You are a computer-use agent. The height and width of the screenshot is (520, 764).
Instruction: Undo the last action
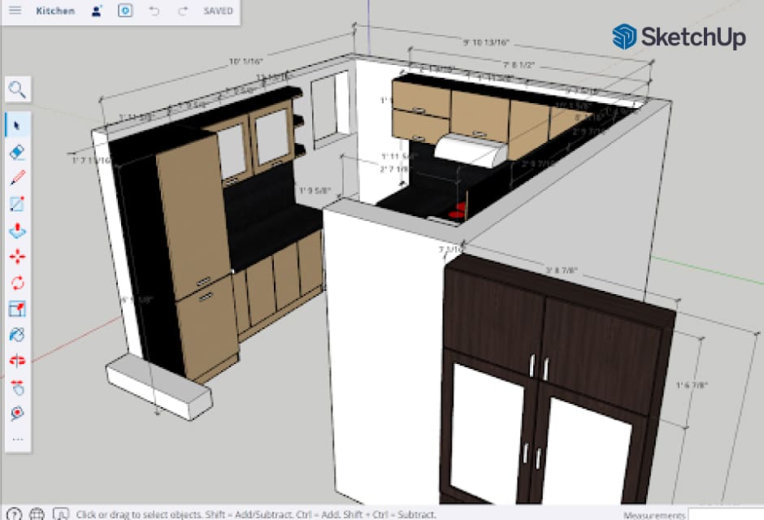154,11
